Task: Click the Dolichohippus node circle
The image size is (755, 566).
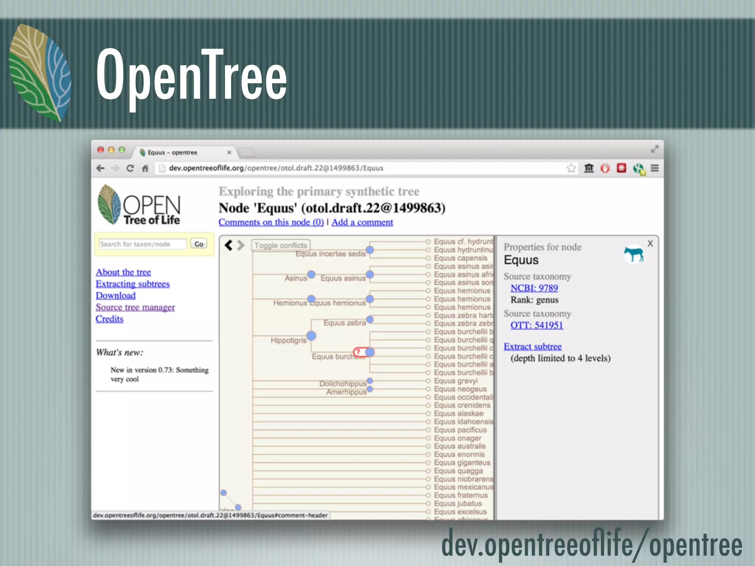Action: pyautogui.click(x=370, y=381)
